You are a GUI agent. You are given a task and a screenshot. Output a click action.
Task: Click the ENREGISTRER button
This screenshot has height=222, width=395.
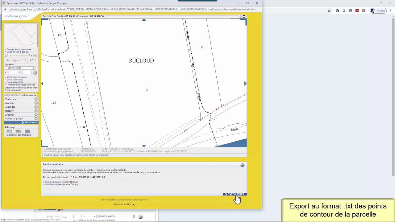(x=235, y=194)
